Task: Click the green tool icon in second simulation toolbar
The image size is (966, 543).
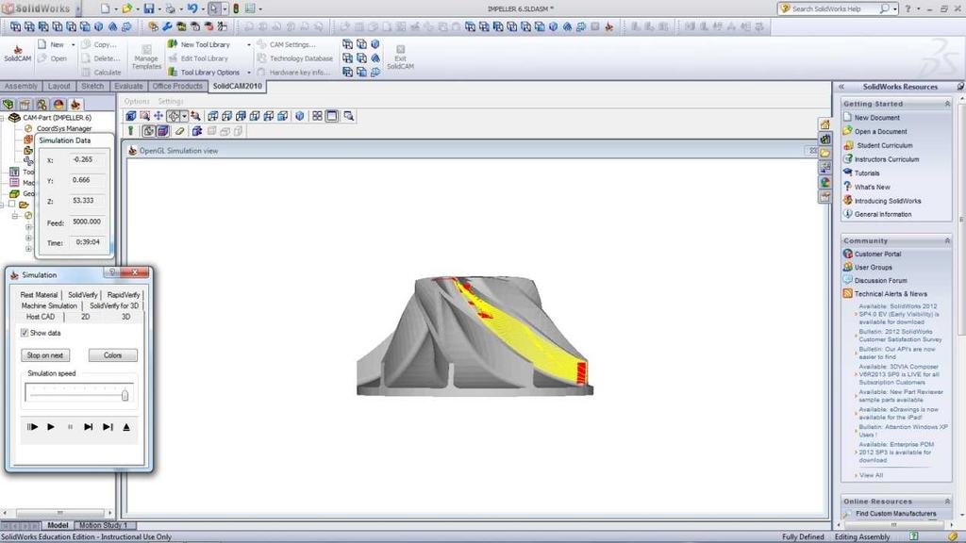Action: tap(130, 131)
